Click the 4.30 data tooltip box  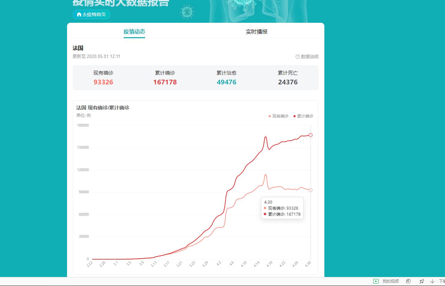(282, 208)
